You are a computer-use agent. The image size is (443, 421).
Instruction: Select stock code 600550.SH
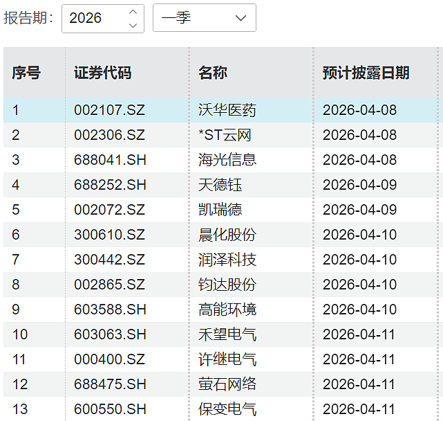pyautogui.click(x=110, y=409)
